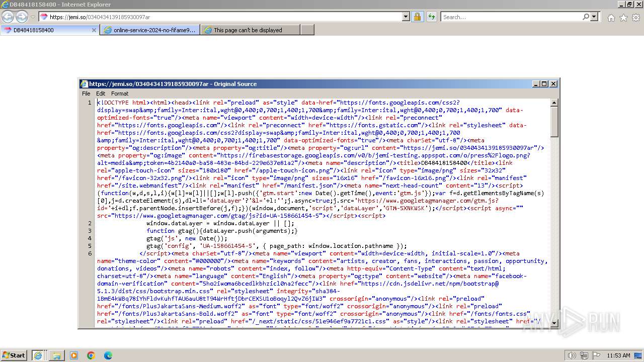Expand the address bar history dropdown
This screenshot has width=644, height=362.
(406, 17)
